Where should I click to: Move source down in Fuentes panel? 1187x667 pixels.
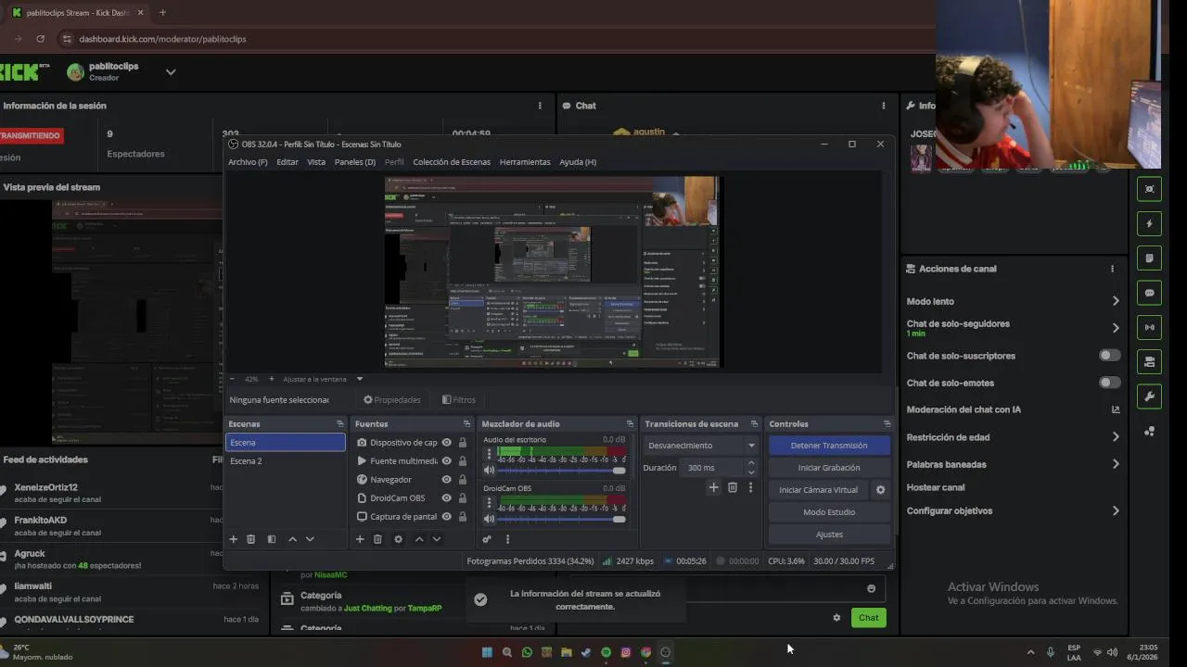point(436,539)
